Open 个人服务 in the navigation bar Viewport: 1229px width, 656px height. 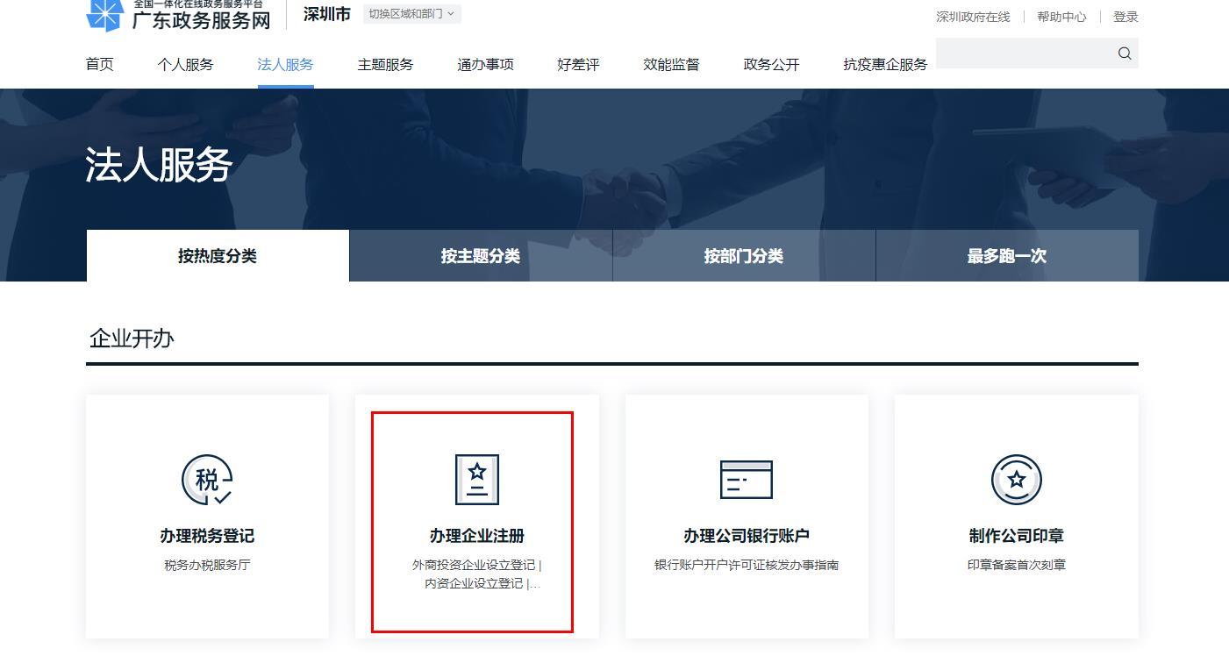(x=185, y=64)
